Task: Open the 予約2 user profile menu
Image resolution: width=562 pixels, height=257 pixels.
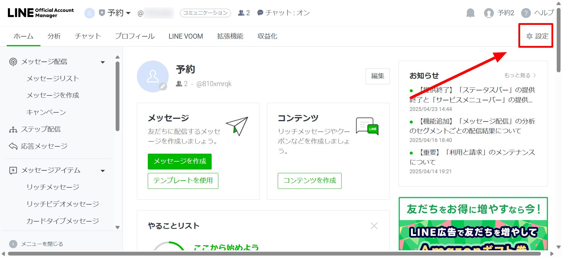Action: coord(499,13)
